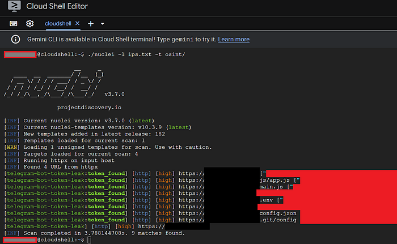
Task: Click the .env result text
Action: point(267,200)
